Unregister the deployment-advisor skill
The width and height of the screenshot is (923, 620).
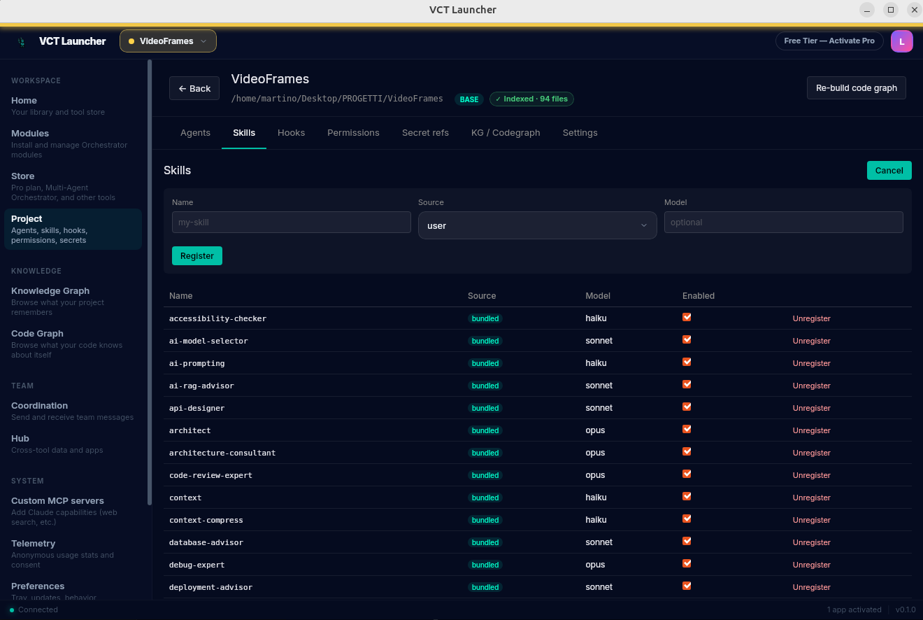(x=811, y=587)
